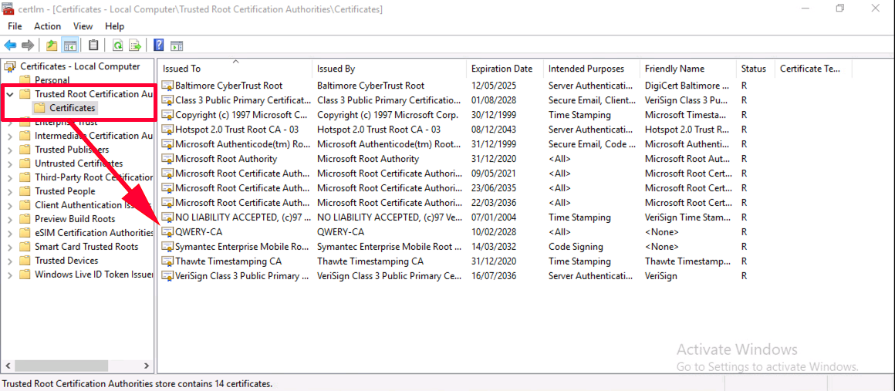Click the grey Forward arrow in toolbar
The height and width of the screenshot is (391, 895).
click(x=28, y=45)
